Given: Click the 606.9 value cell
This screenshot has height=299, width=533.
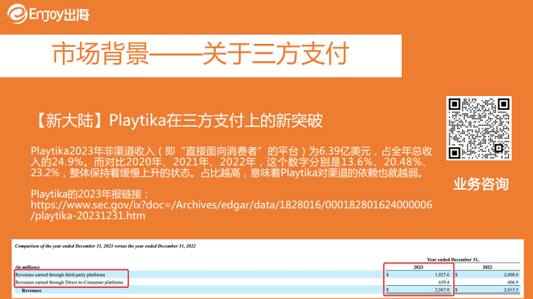Looking at the screenshot, I should [x=513, y=282].
